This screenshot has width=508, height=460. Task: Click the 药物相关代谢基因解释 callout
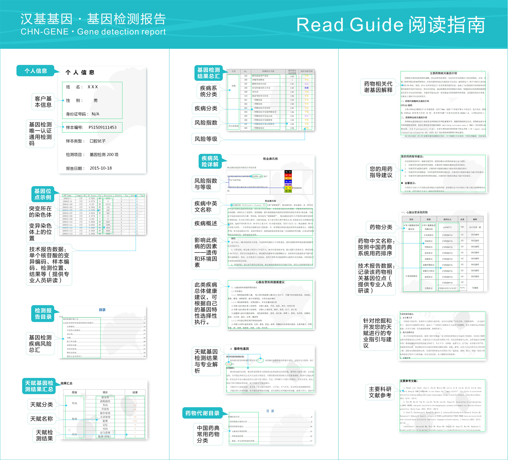click(378, 87)
